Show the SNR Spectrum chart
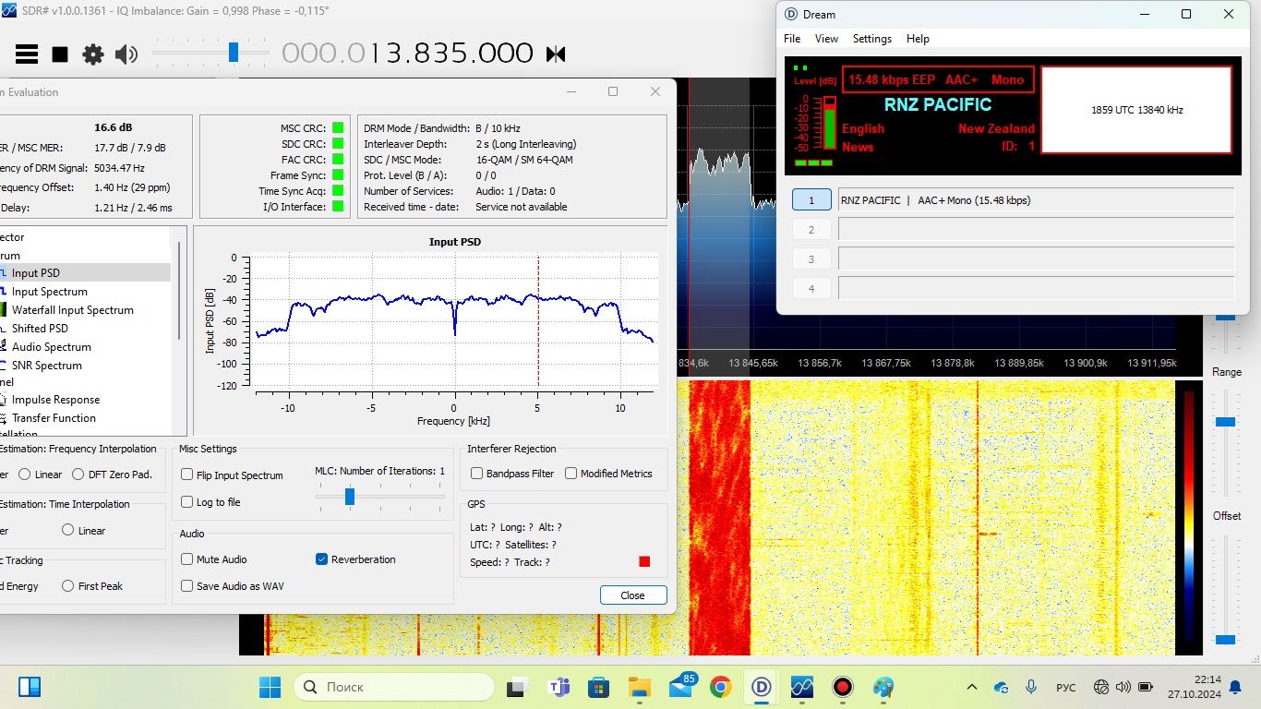Screen dimensions: 1261x709 tap(46, 366)
